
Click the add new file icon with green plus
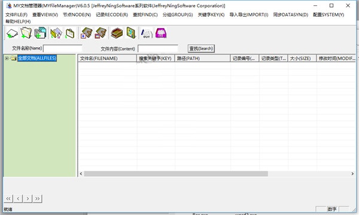[12, 33]
